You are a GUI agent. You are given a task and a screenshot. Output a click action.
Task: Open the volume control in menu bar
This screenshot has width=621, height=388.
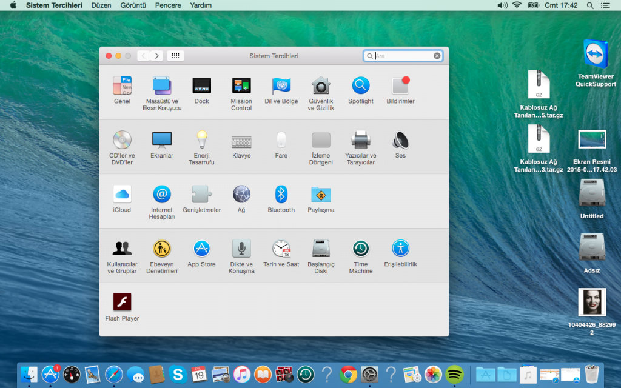pos(502,5)
